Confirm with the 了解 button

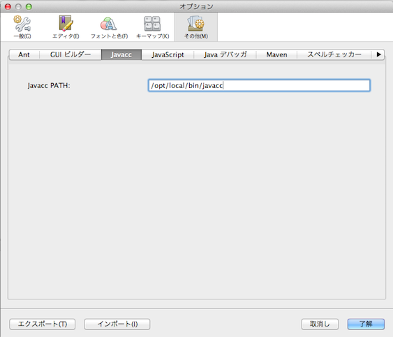point(366,324)
